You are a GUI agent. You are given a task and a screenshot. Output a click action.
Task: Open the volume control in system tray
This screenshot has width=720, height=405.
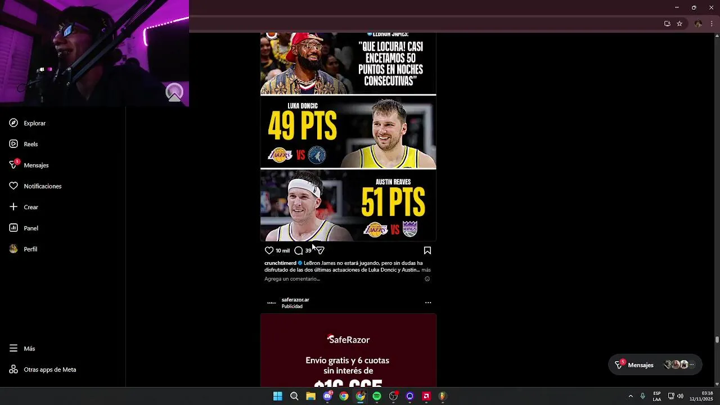681,396
